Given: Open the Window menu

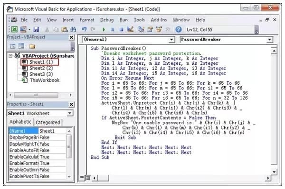Looking at the screenshot, I should [181, 20].
